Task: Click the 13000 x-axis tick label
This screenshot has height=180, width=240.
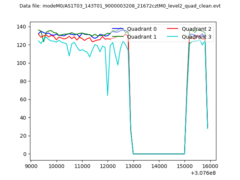Action: (x=133, y=165)
